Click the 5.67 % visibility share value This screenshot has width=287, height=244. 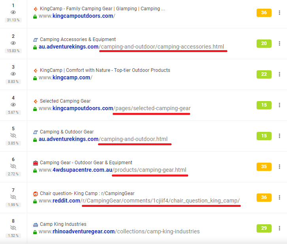tap(13, 113)
